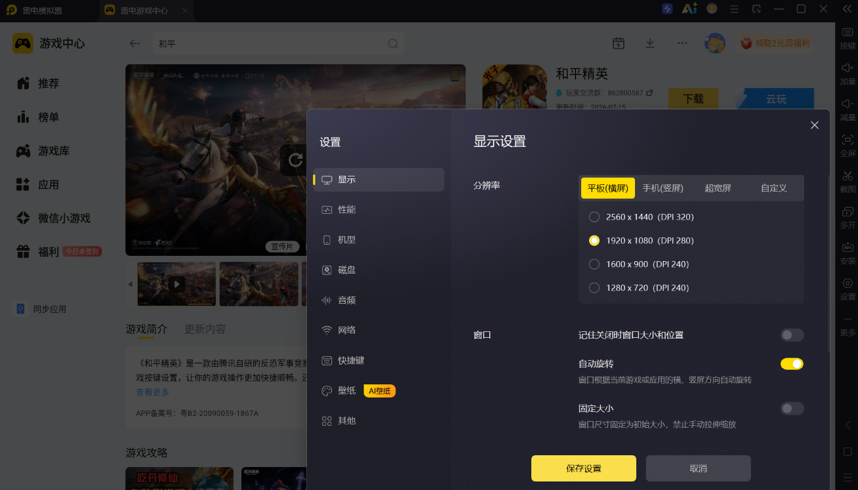
Task: Click the 取消 button
Action: 699,468
